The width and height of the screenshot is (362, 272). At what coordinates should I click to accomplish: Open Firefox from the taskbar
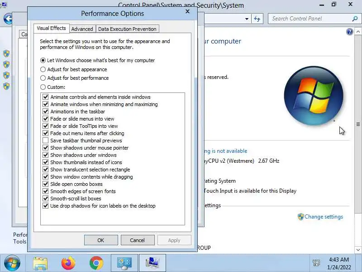68,263
